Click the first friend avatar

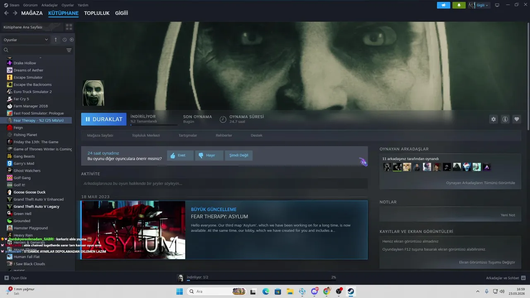387,167
